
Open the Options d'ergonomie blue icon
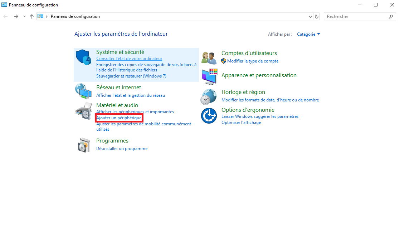point(209,116)
